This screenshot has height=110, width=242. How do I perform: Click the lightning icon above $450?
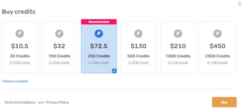(217, 34)
